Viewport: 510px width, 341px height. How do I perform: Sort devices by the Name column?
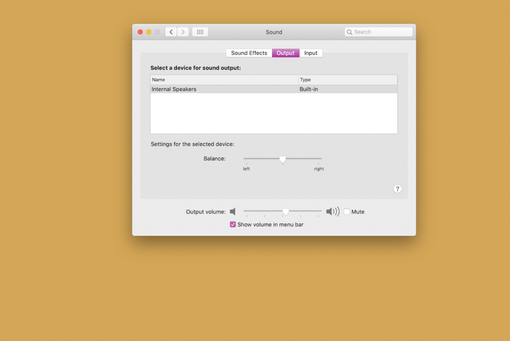158,79
